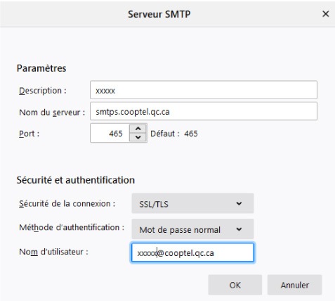Click the Port label
This screenshot has height=301, width=335.
pos(29,134)
